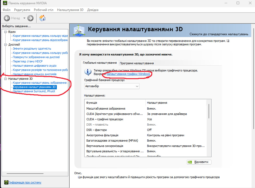Open Налаштування Surround, PhysX
Image resolution: width=255 pixels, height=188 pixels.
(x=34, y=91)
